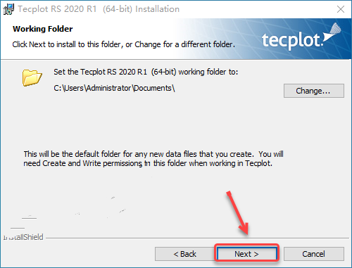The image size is (352, 268).
Task: Click the Working Folder heading
Action: (43, 29)
